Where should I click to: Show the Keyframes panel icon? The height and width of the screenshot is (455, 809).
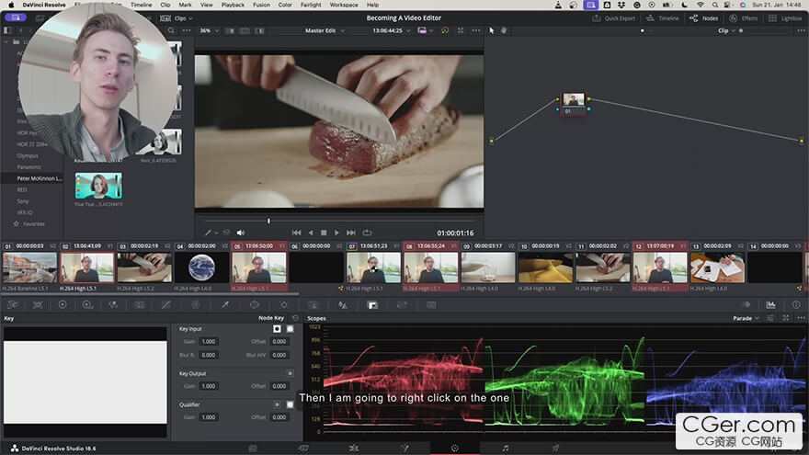click(x=746, y=305)
